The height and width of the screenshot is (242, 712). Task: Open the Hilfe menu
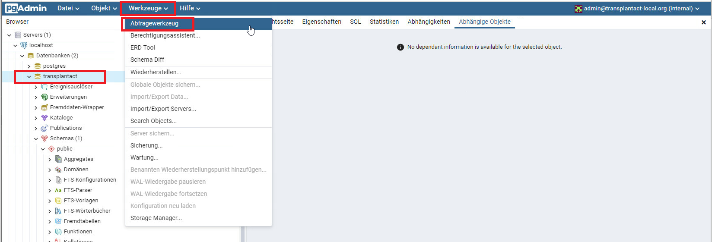(190, 8)
